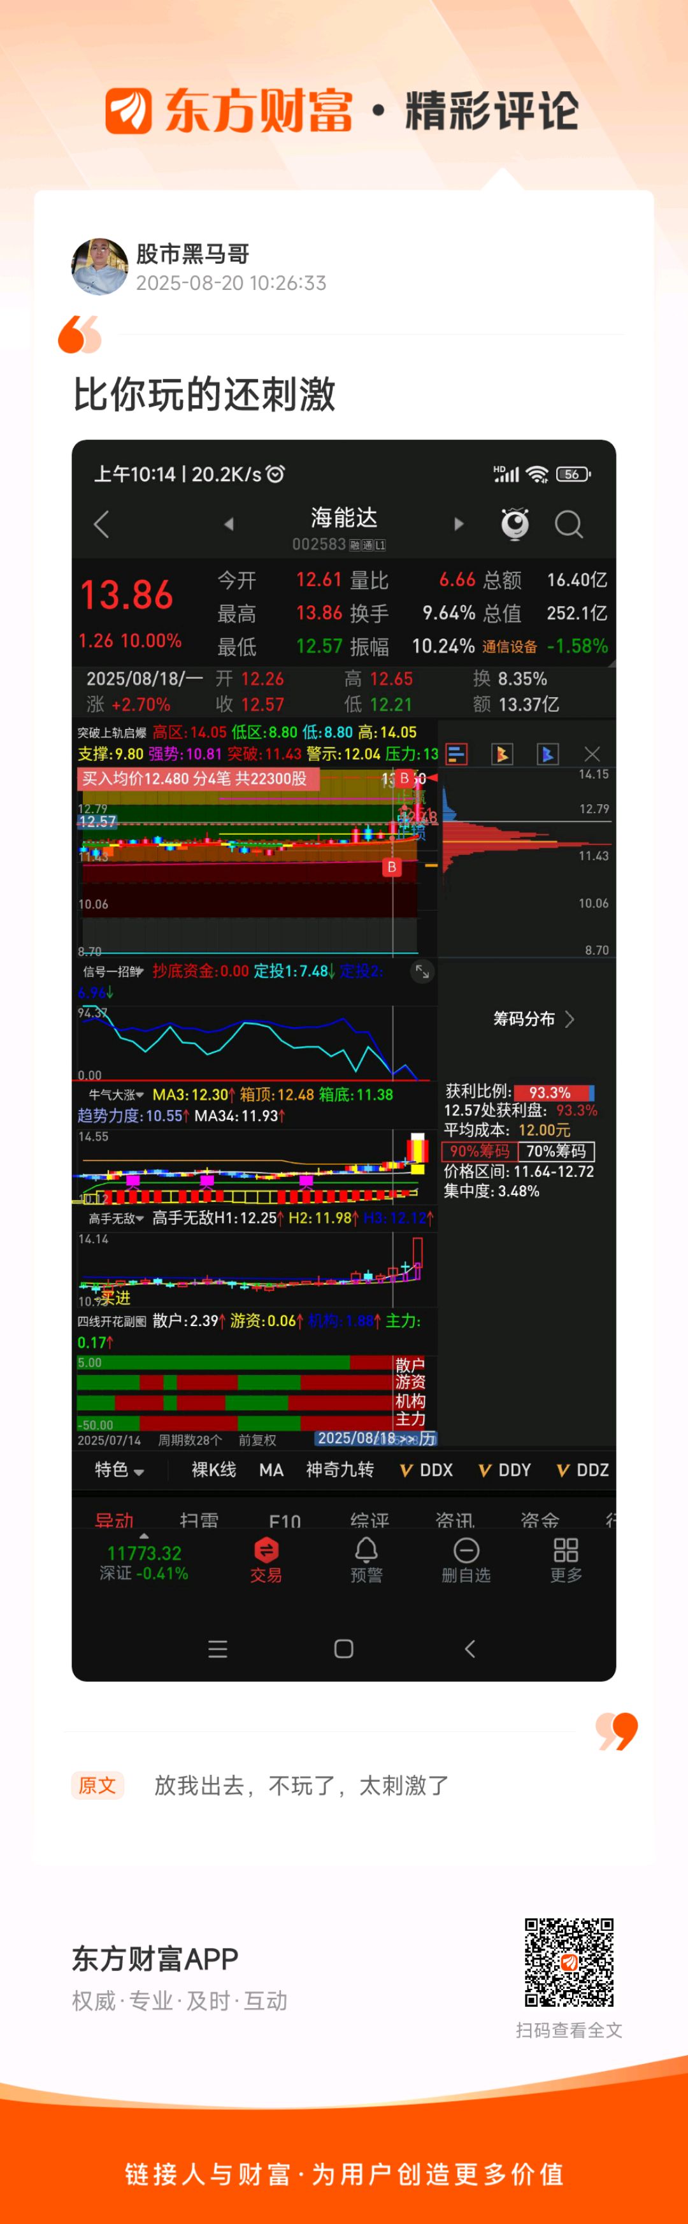Open 特色 dropdown menu
Screen dimensions: 688x2224
point(119,1470)
